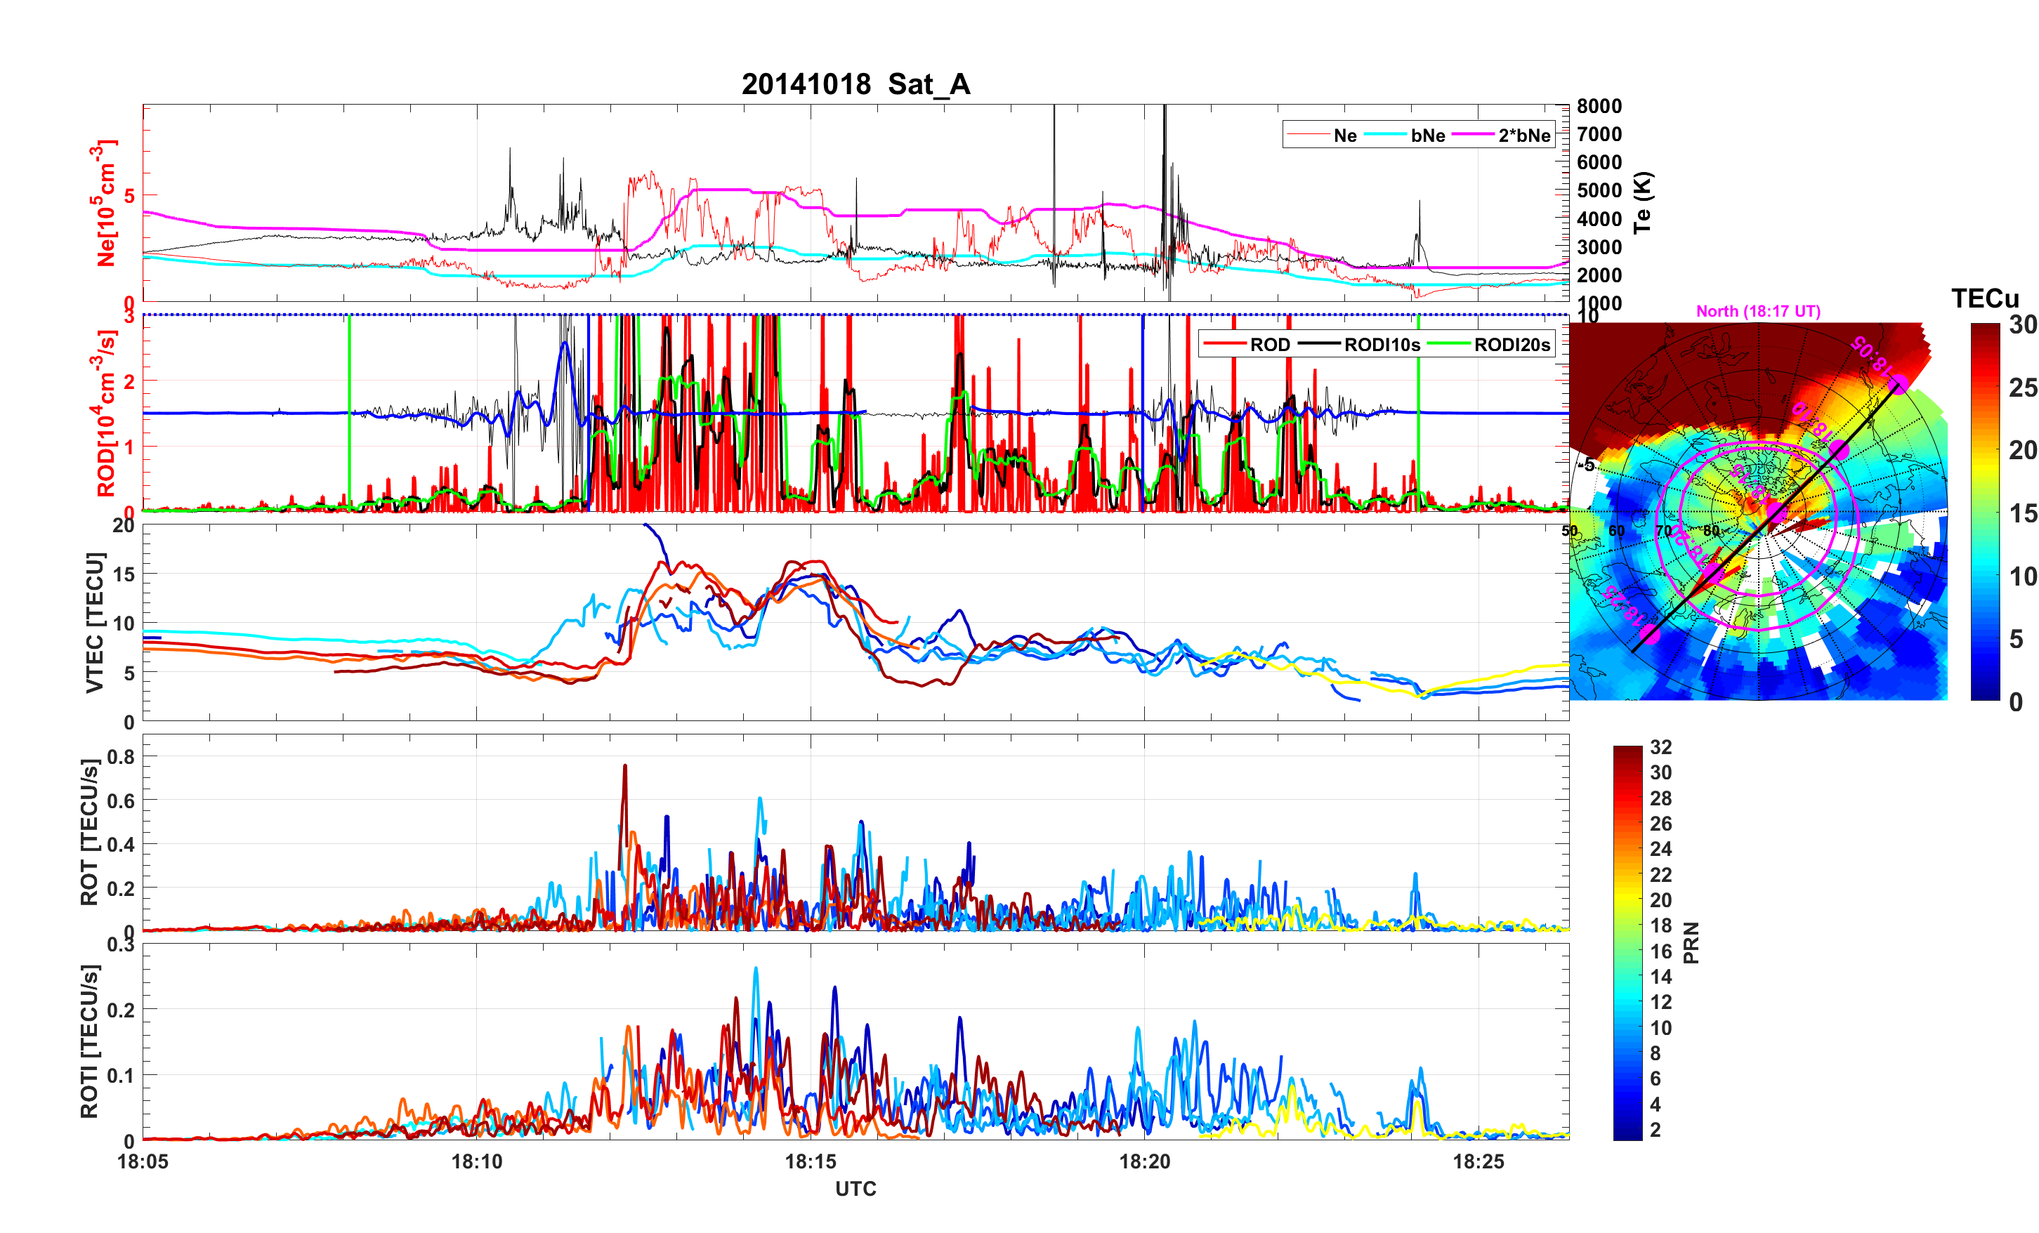Click the red Ne line sample in the legend
This screenshot has width=2039, height=1233.
pos(1308,135)
